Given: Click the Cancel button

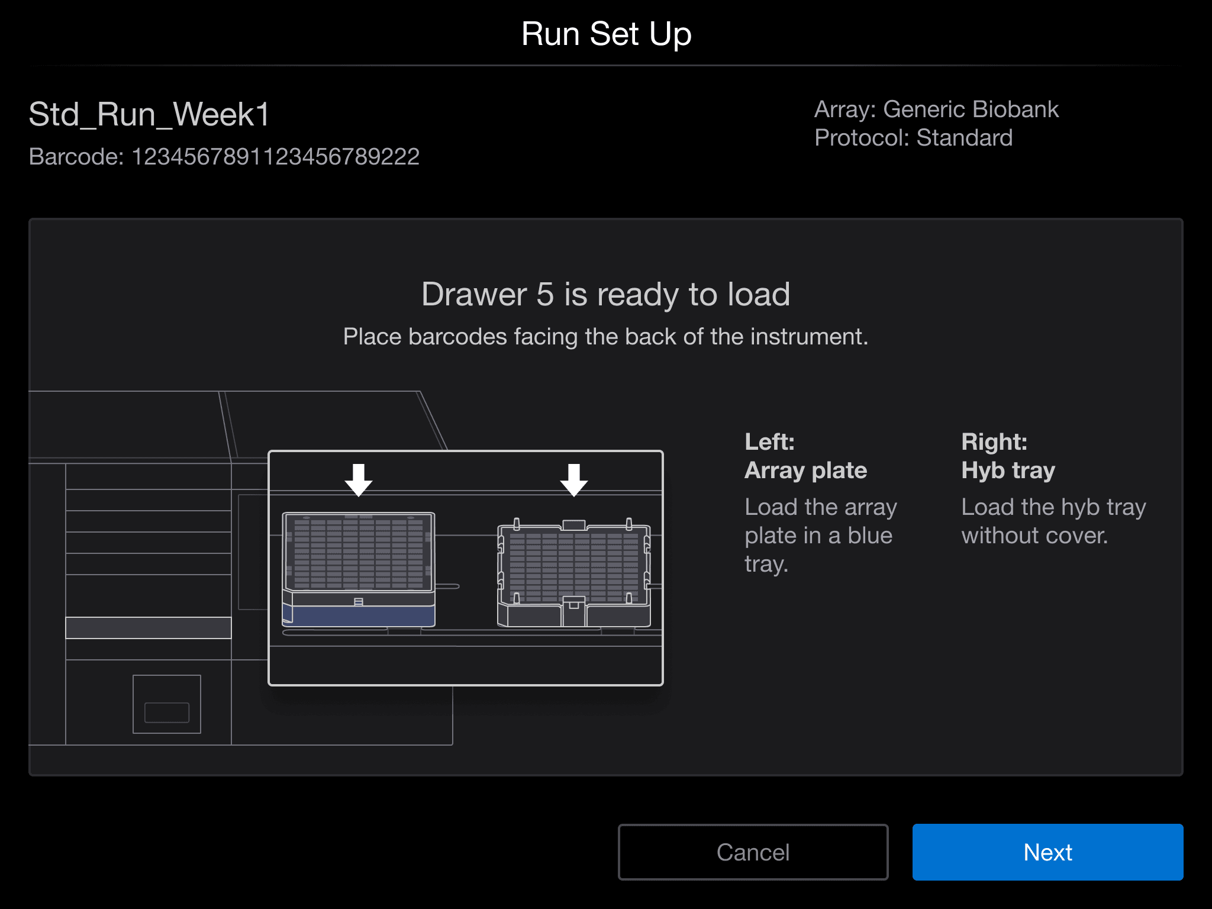Looking at the screenshot, I should click(x=753, y=852).
